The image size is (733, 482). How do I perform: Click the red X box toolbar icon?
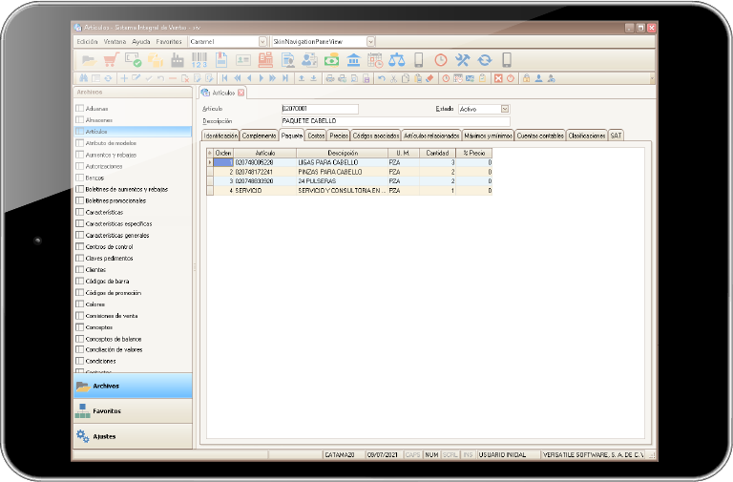(498, 78)
